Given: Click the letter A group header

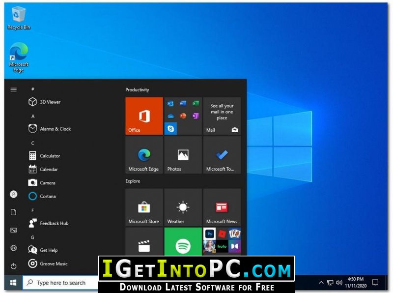Looking at the screenshot, I should (x=33, y=116).
